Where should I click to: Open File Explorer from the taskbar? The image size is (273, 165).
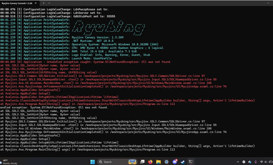click(158, 162)
